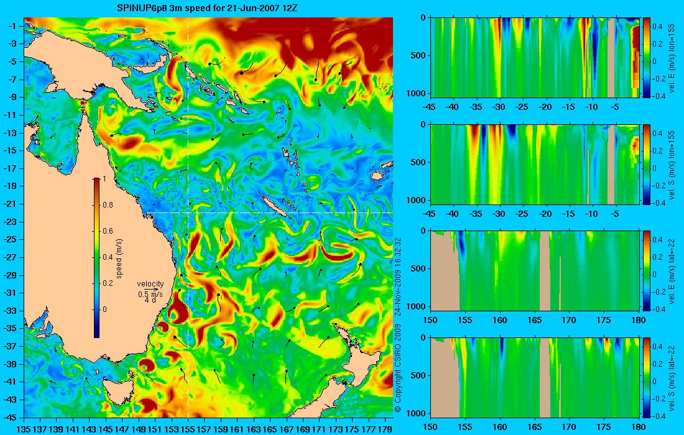
Task: Click the 'vel. E (m/s) lon=155' axis label
Action: point(673,58)
